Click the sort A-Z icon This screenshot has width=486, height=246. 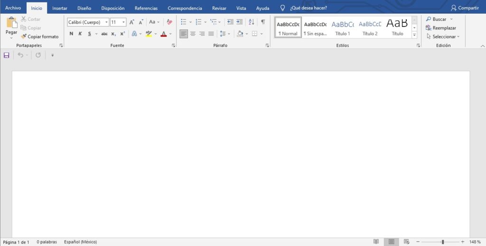click(251, 22)
